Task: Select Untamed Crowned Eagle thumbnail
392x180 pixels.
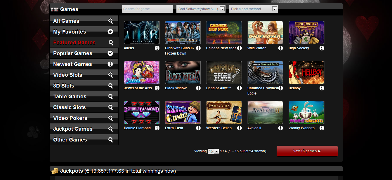Action: [x=265, y=72]
